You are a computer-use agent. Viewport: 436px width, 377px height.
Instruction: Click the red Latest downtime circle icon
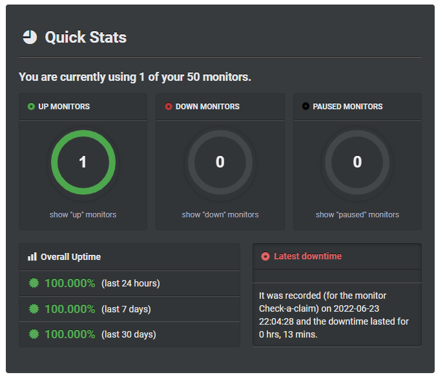pos(265,257)
